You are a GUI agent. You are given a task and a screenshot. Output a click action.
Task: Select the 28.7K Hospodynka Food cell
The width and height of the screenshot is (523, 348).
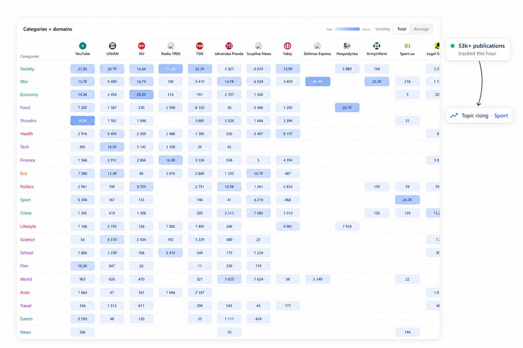(347, 108)
